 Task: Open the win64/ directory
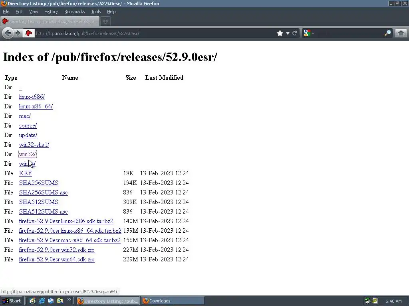pos(27,164)
